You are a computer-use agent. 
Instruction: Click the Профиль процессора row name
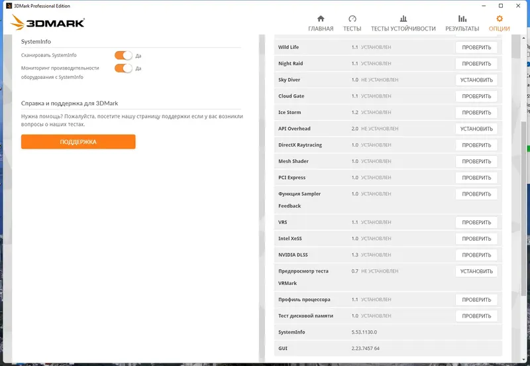[x=304, y=300]
